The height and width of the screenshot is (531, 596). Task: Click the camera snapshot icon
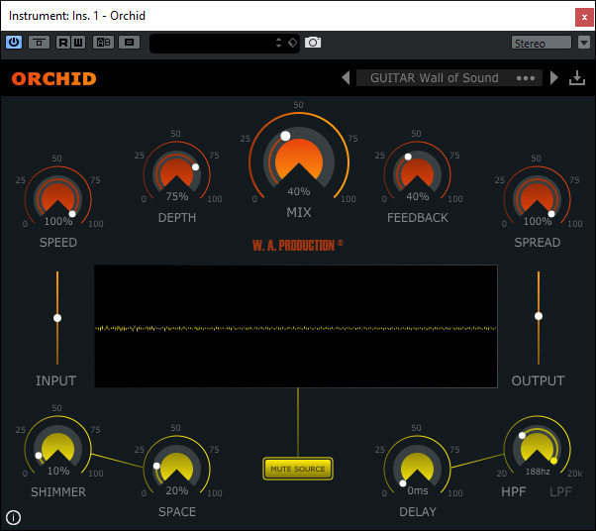click(313, 43)
